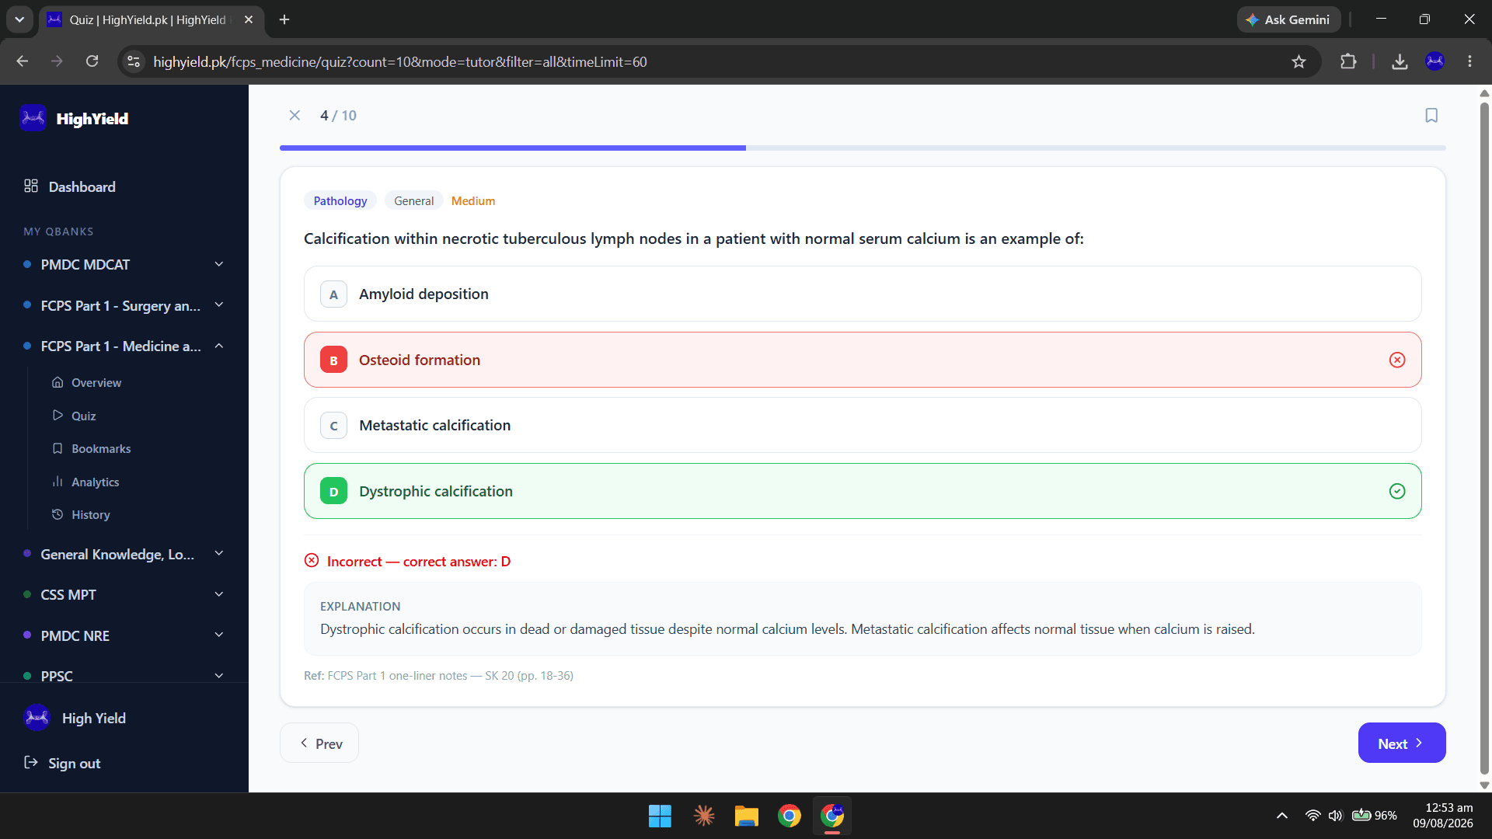Show hidden system tray icons chevron

pyautogui.click(x=1282, y=816)
